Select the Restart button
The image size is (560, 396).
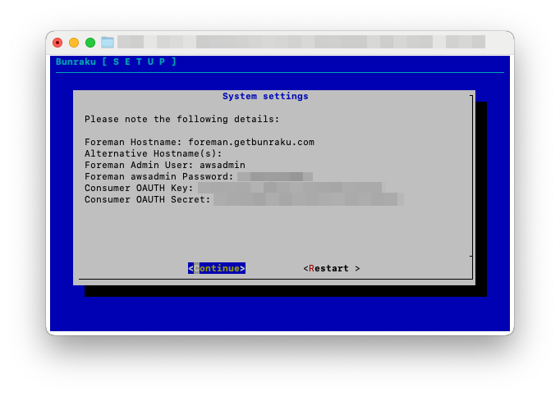point(332,268)
